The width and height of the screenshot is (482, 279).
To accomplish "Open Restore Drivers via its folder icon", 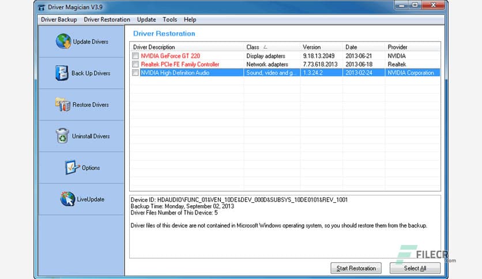I will 62,104.
